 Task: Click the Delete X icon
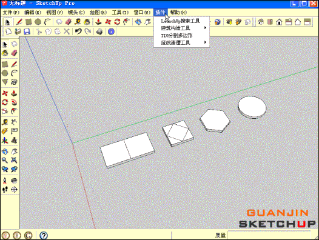point(67,32)
